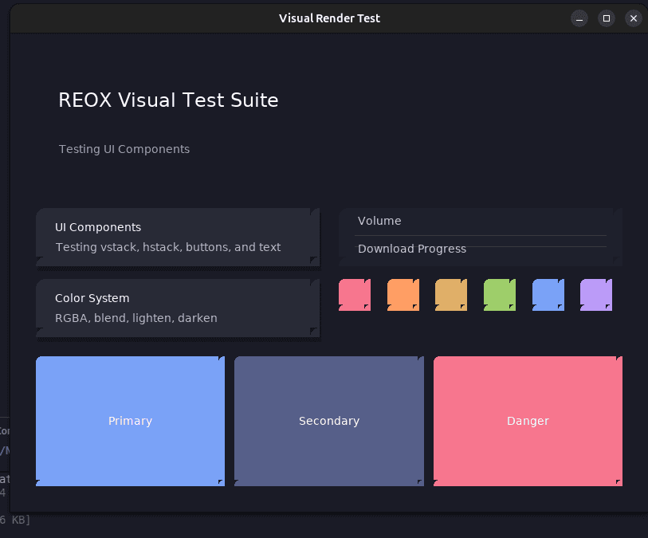Open the Color System card
This screenshot has width=648, height=538.
[178, 308]
